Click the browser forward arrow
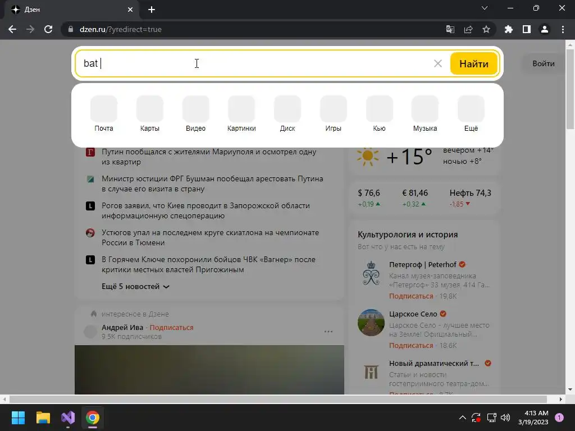Image resolution: width=575 pixels, height=431 pixels. point(30,29)
